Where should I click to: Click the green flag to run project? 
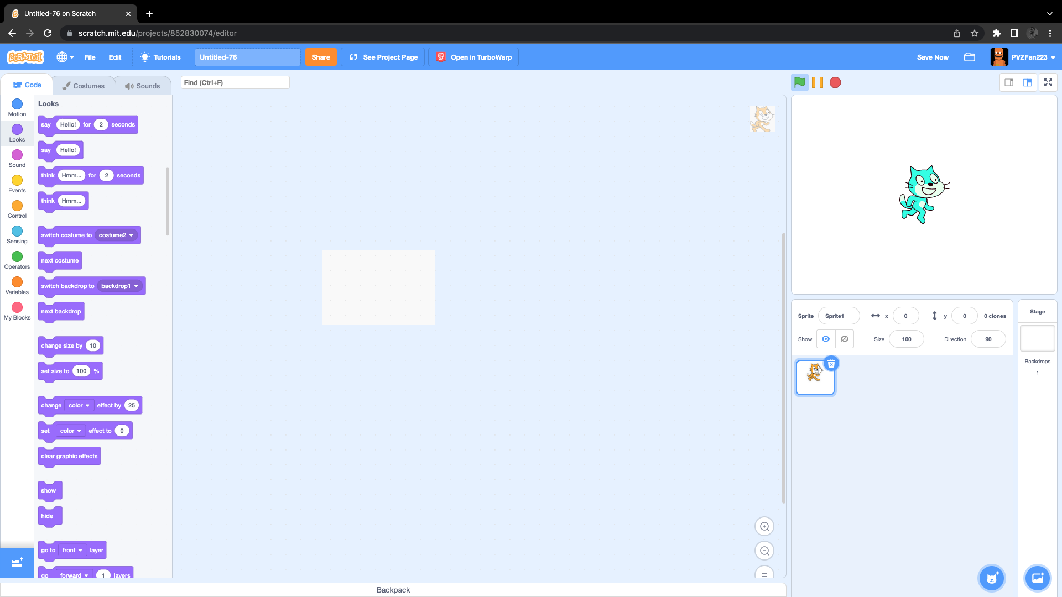[x=799, y=82]
